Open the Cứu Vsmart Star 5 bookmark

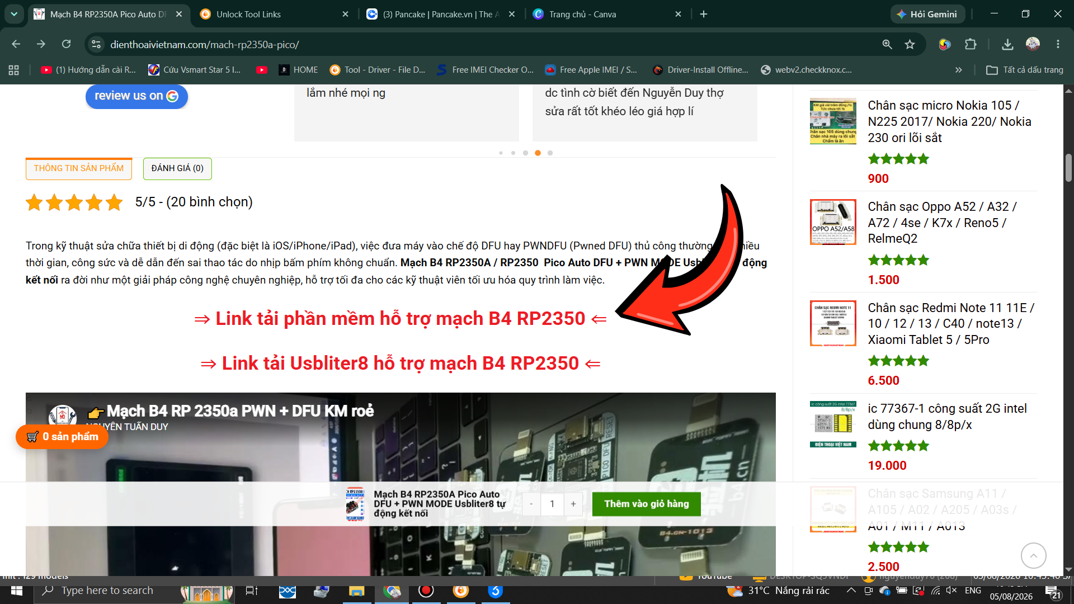pos(194,70)
